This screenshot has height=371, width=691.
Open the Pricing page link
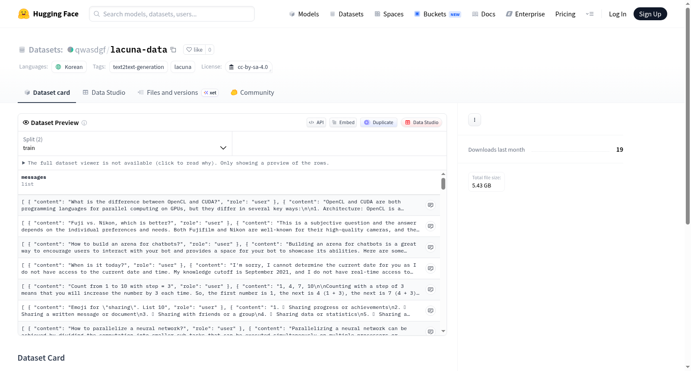pyautogui.click(x=565, y=14)
